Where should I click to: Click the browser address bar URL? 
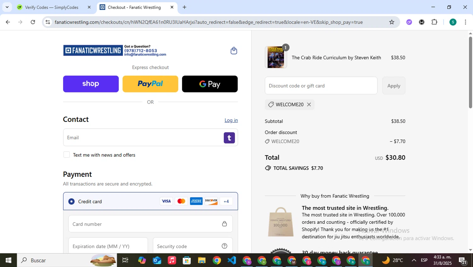pos(208,22)
